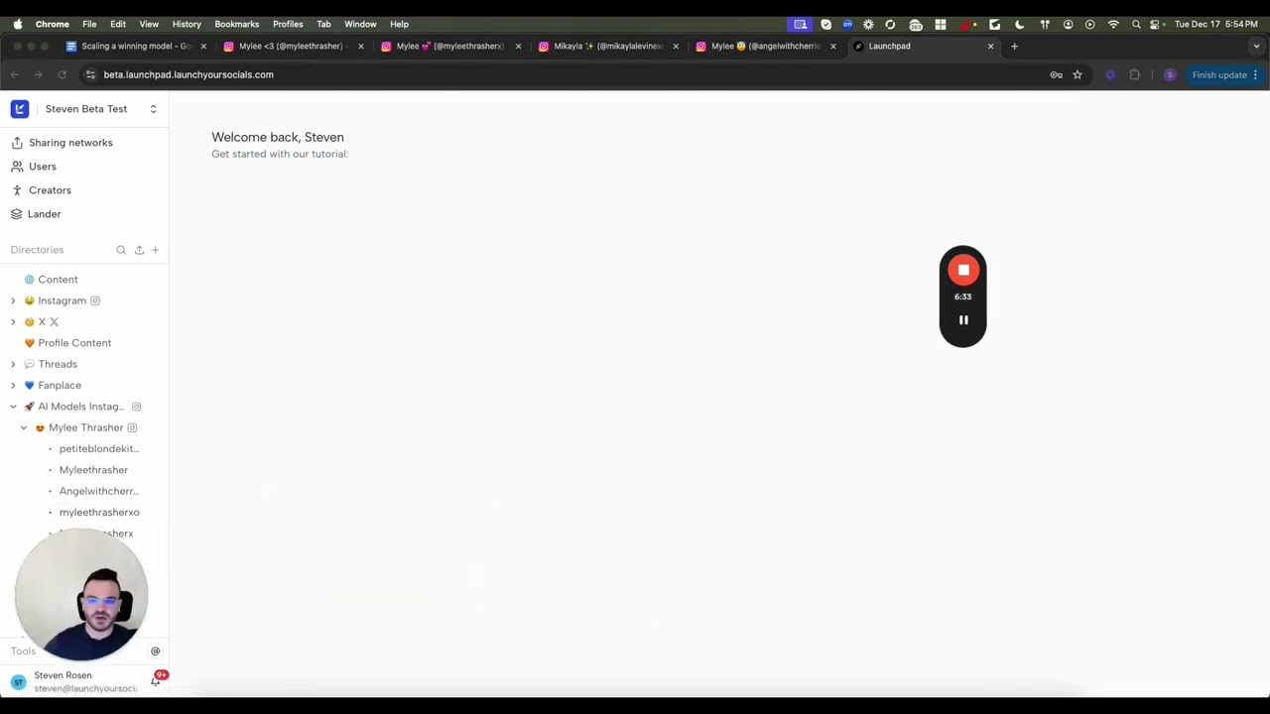Select the myleethrasherxo account item

pos(99,513)
